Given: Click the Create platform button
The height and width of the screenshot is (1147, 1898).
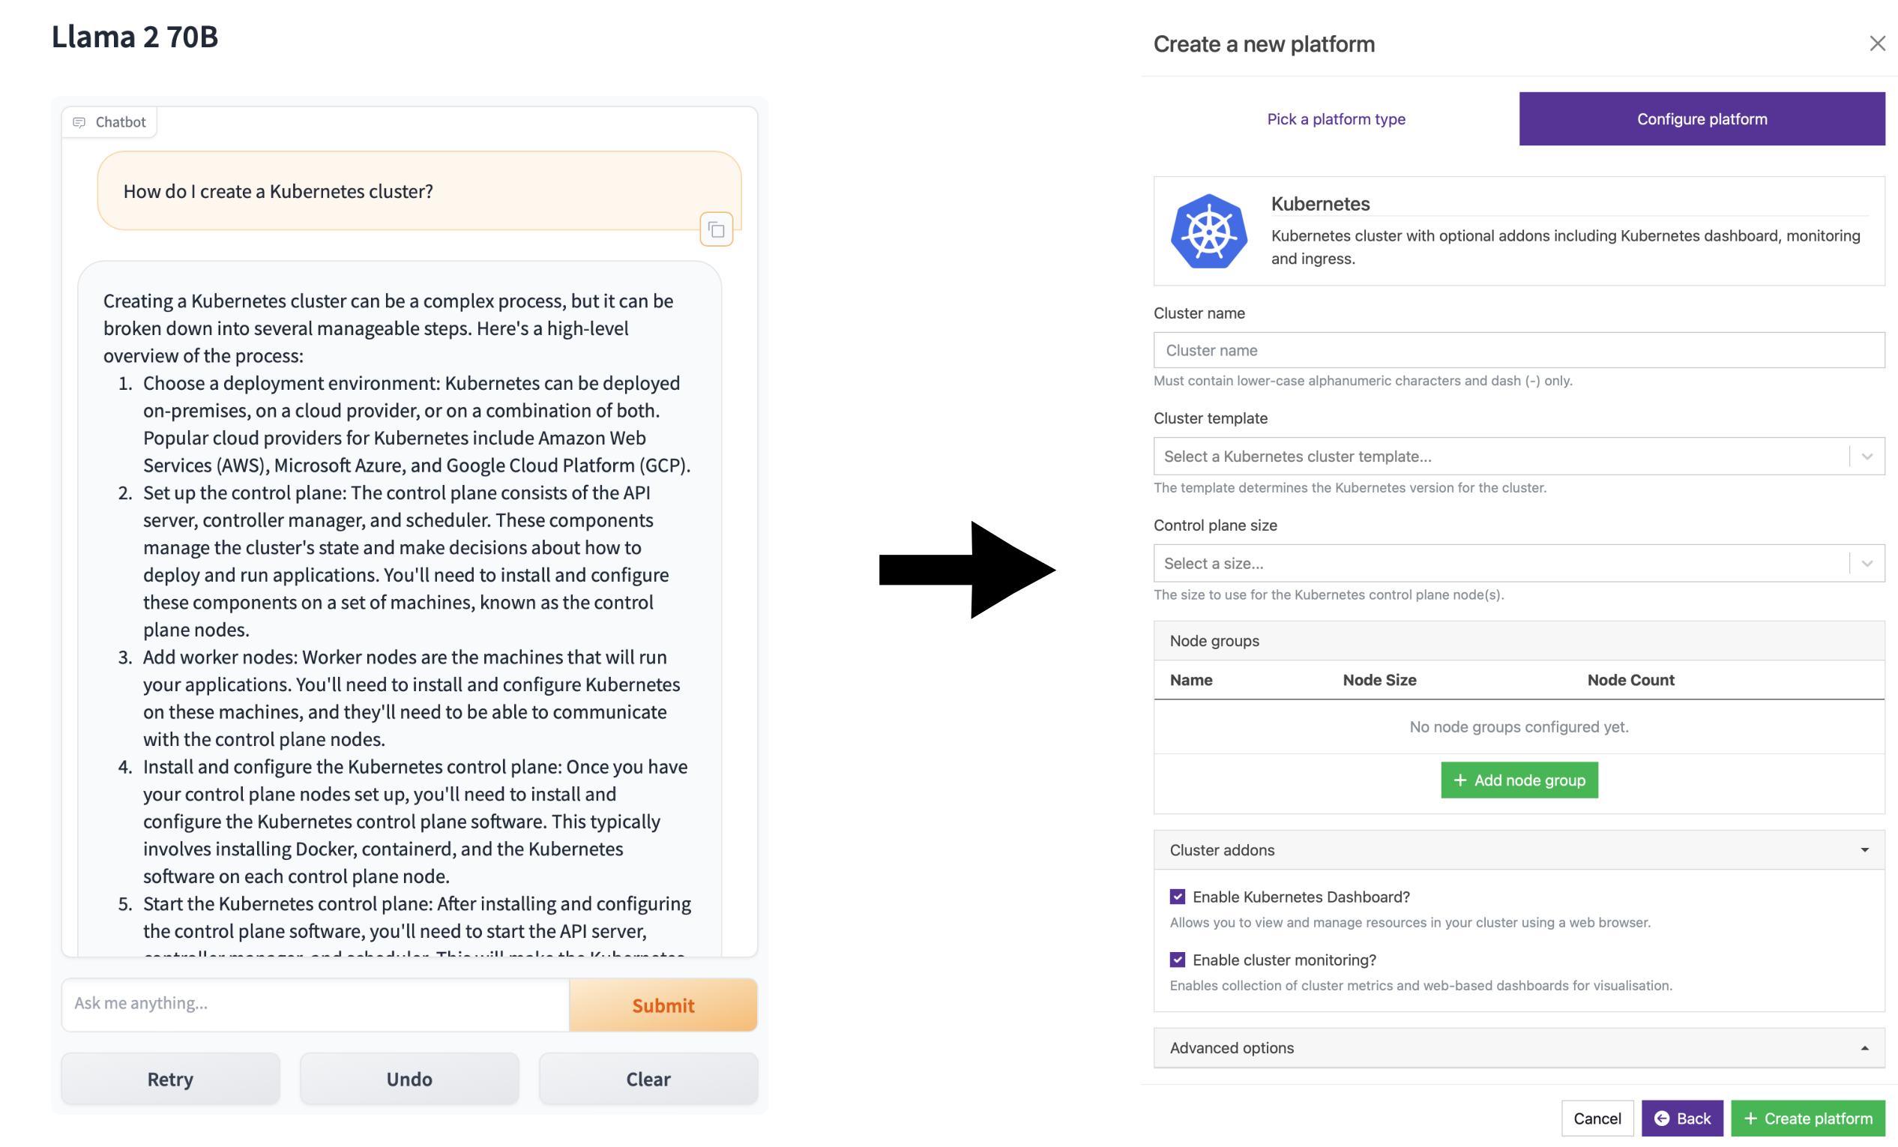Looking at the screenshot, I should [1810, 1117].
